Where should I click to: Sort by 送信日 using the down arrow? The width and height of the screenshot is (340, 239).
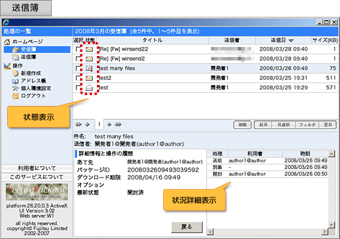(291, 40)
